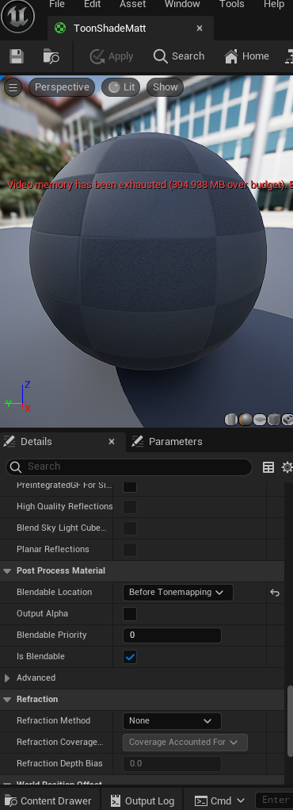Set preview mesh to sphere
The image size is (293, 810).
245,419
